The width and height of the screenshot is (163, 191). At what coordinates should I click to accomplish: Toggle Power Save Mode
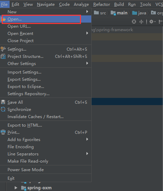tap(45, 170)
